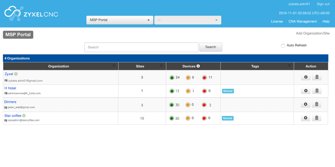Open settings gear for H Hotel

(306, 90)
